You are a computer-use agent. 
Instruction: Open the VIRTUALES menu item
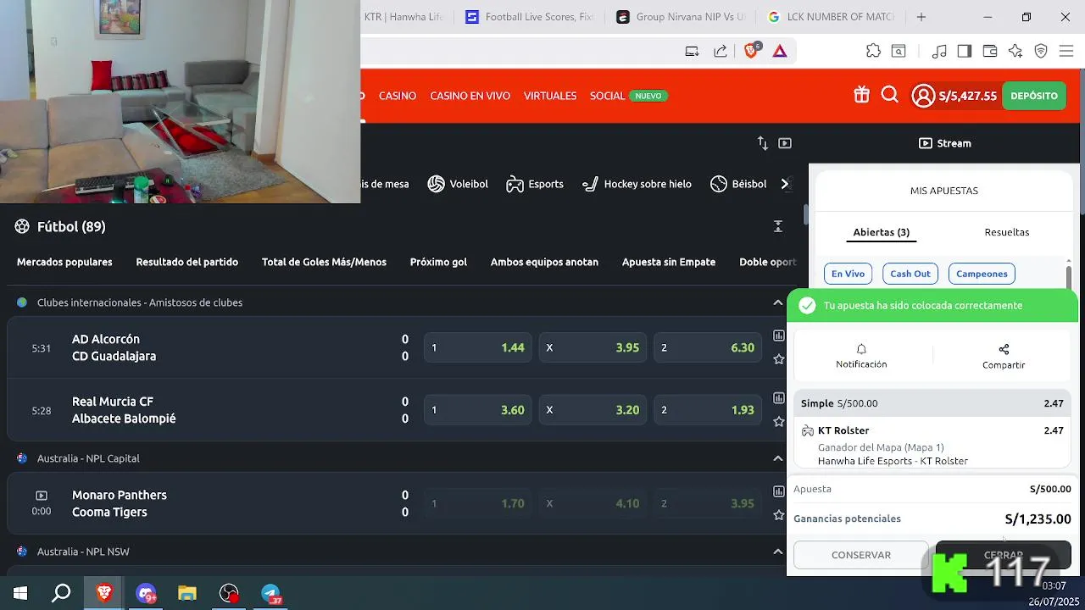tap(550, 96)
